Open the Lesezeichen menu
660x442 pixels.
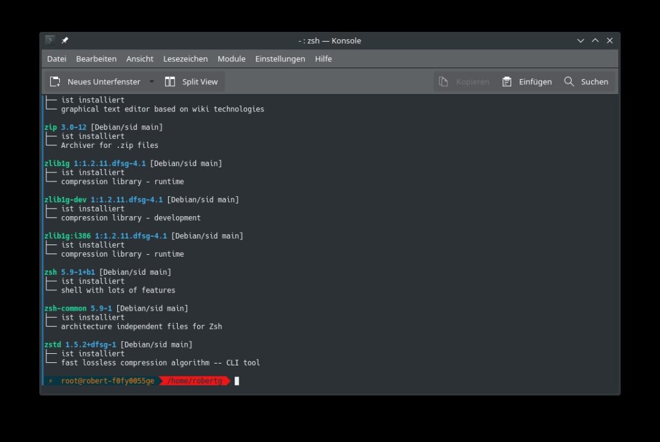click(186, 59)
